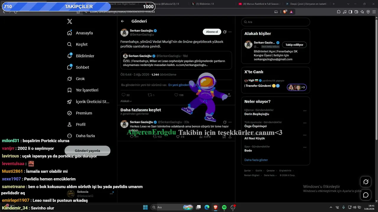Open the Brave Wallet icon

point(356,12)
